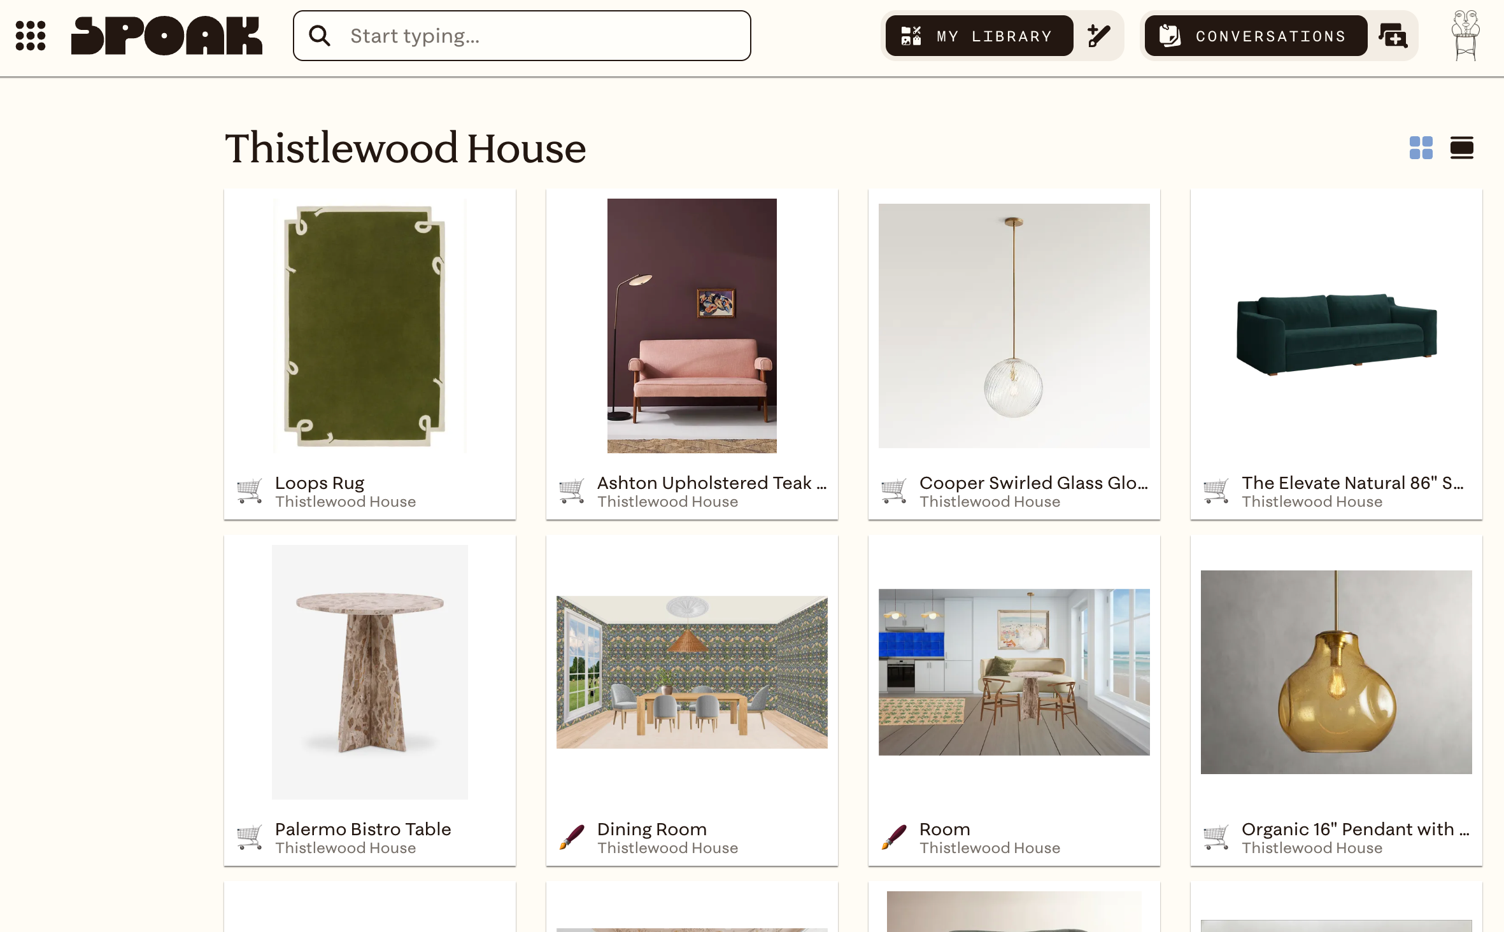Click the Spoak logo
Image resolution: width=1504 pixels, height=932 pixels.
(167, 36)
